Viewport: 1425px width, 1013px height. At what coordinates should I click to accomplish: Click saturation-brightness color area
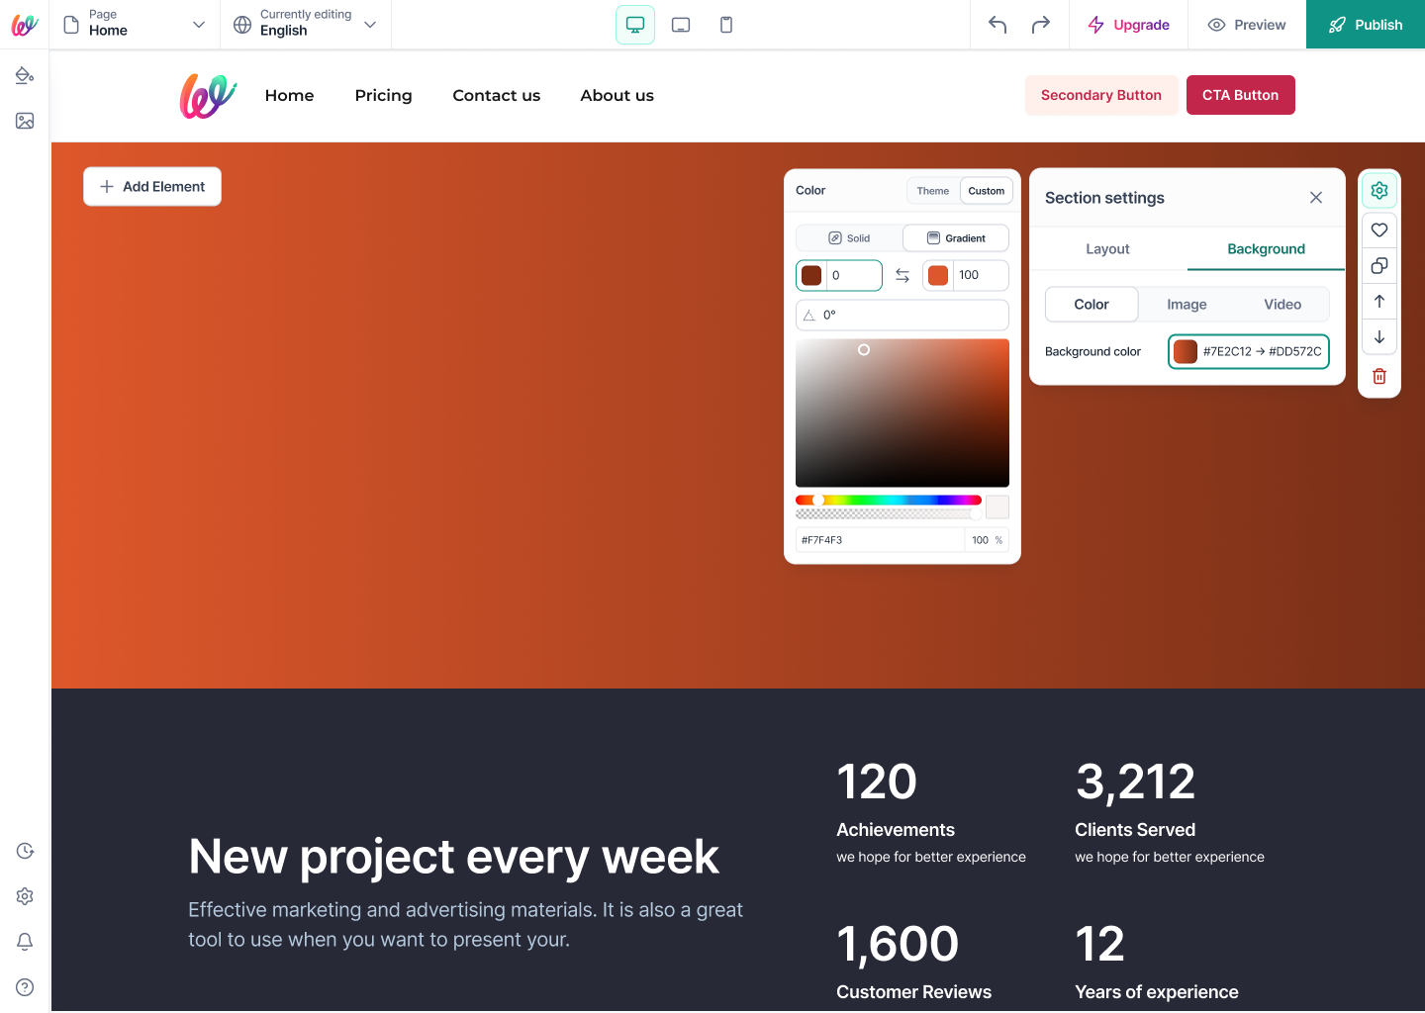point(902,413)
